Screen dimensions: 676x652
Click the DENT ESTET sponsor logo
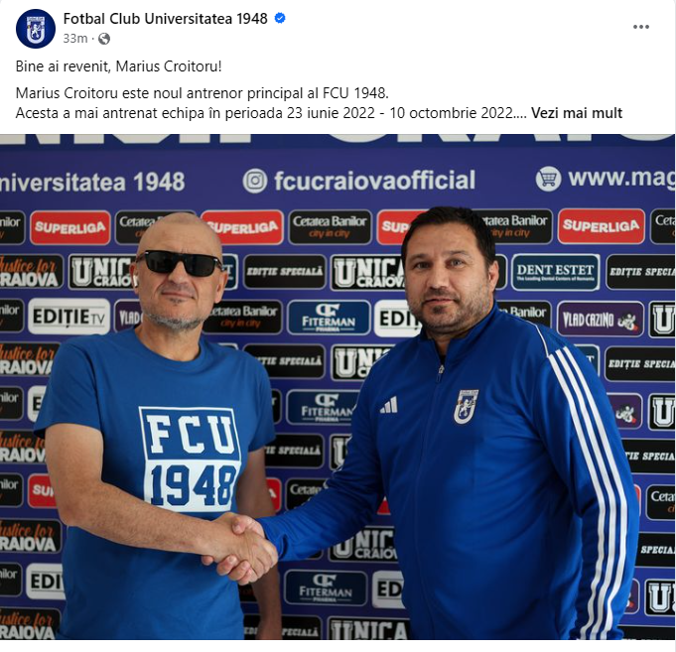(x=555, y=272)
